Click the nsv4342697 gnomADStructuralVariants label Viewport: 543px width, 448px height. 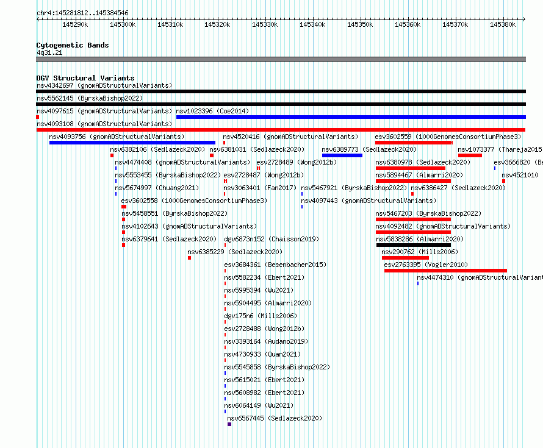(104, 85)
